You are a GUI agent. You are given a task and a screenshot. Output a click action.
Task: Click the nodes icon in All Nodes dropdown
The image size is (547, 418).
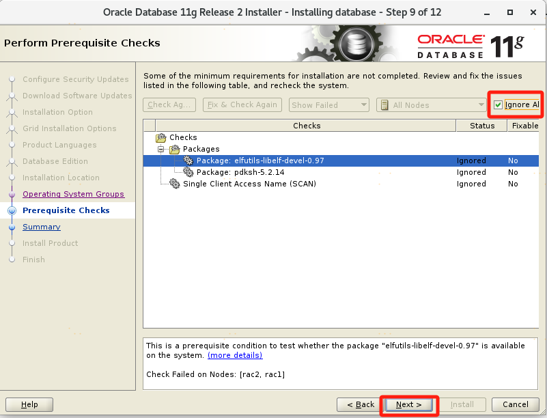coord(384,105)
